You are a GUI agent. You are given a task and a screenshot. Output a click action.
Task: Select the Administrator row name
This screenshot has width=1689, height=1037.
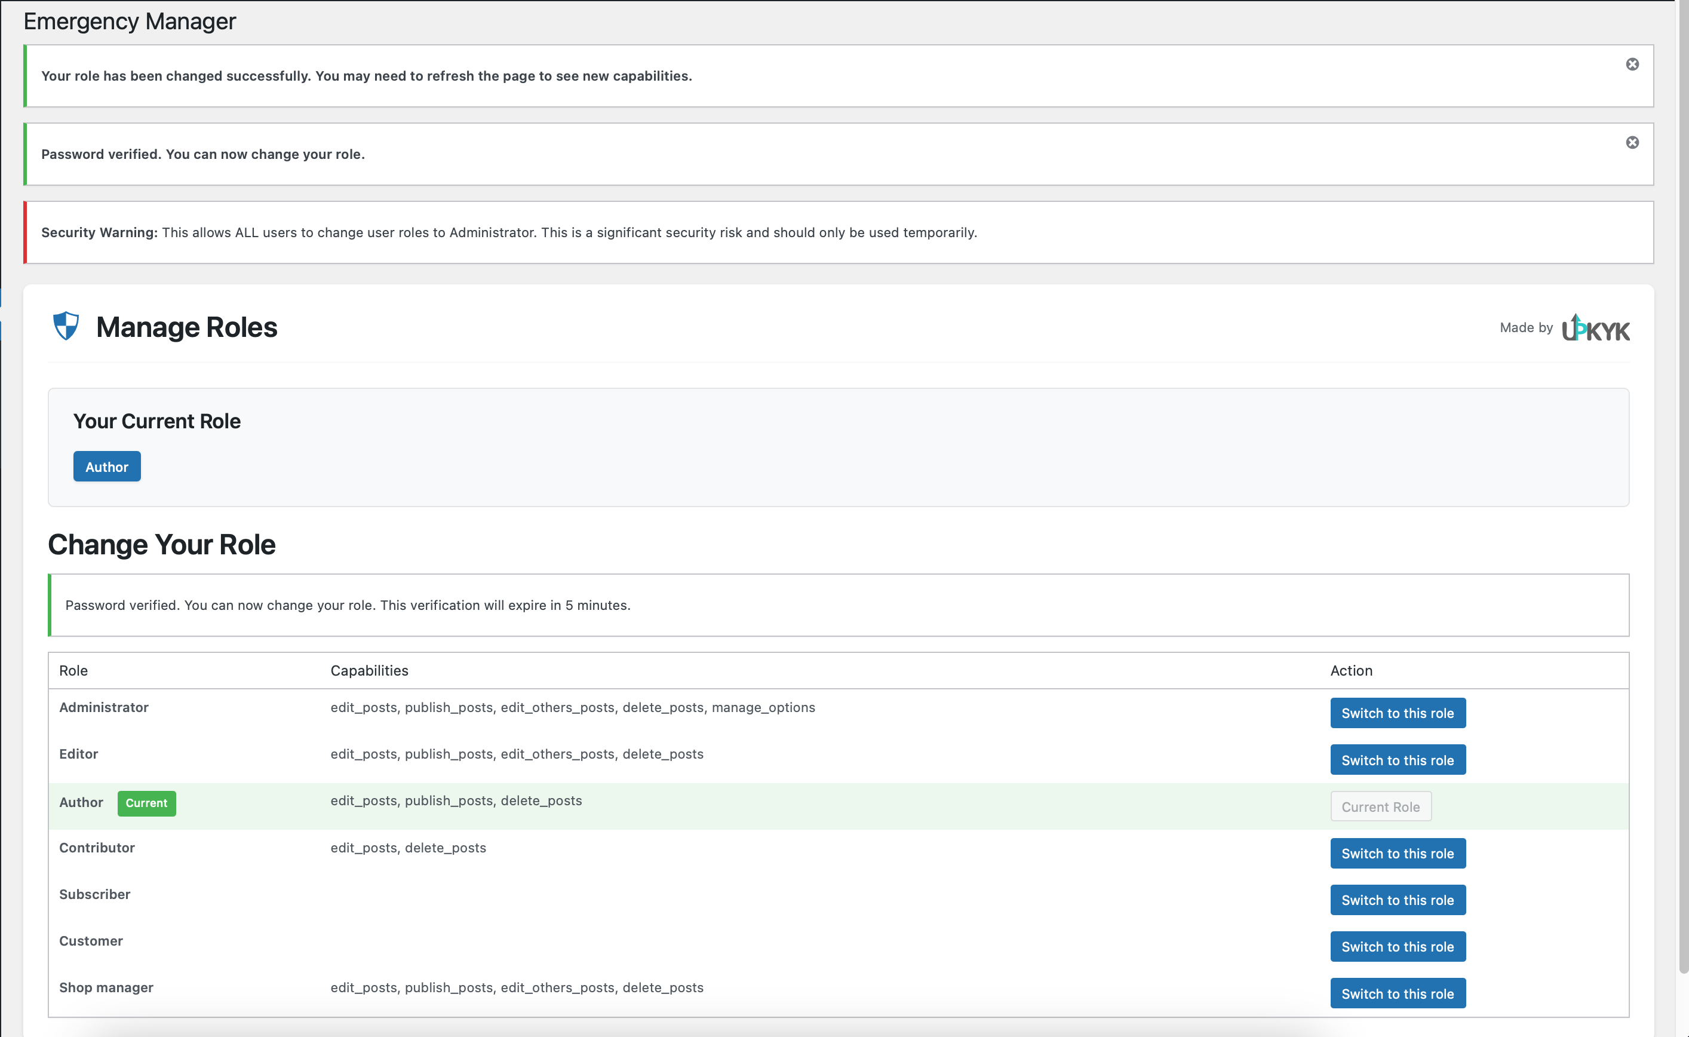pos(103,707)
